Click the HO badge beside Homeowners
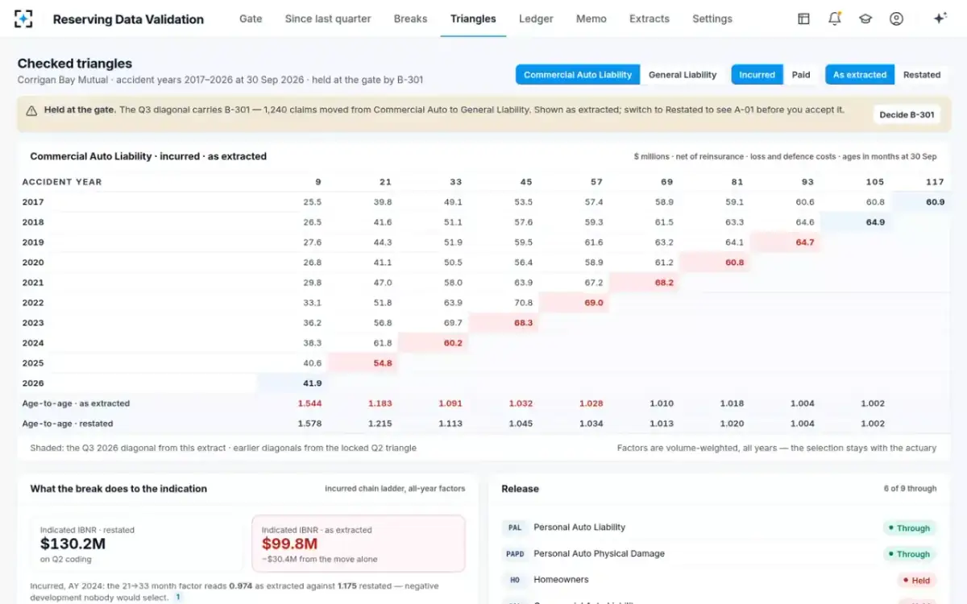Screen dimensions: 967x604 click(515, 579)
